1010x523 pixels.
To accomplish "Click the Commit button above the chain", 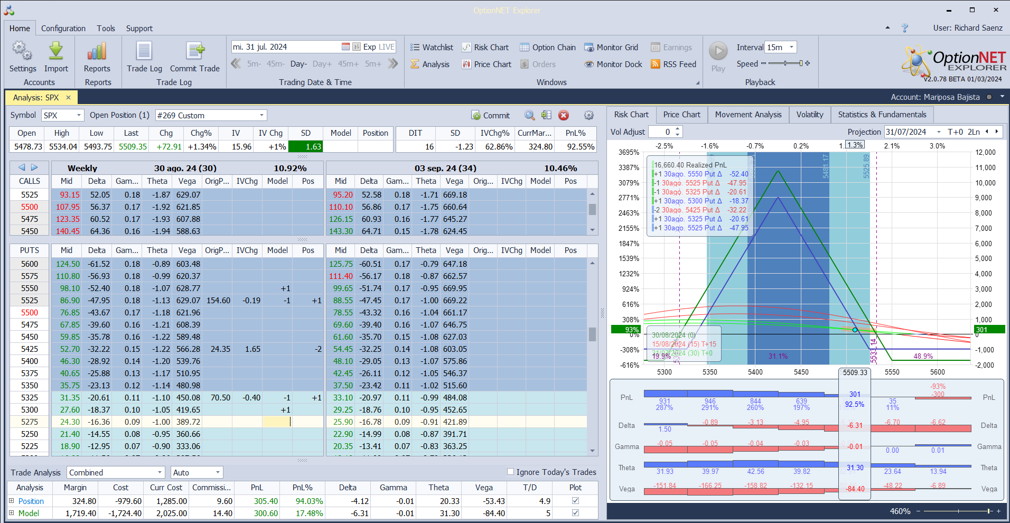I will coord(491,115).
